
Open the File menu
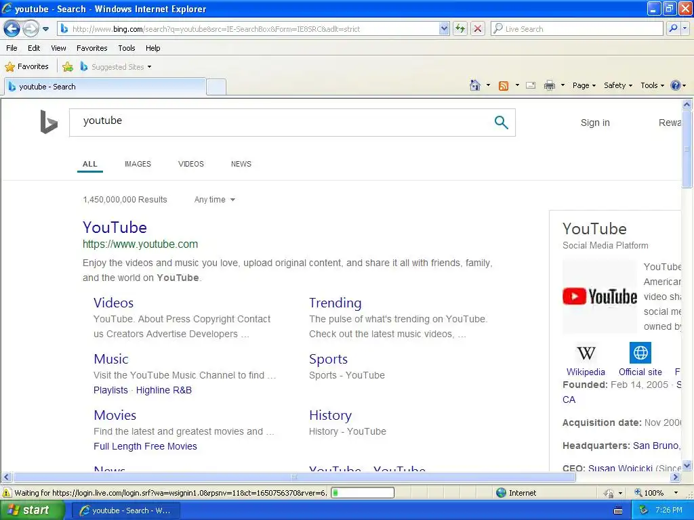pyautogui.click(x=12, y=48)
